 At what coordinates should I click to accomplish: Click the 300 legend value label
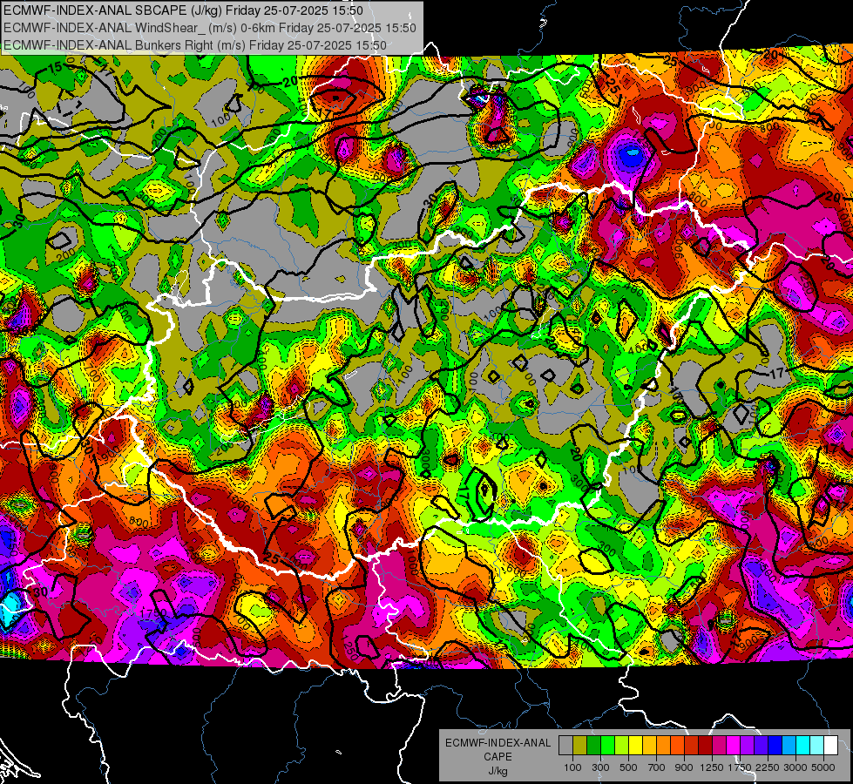click(600, 767)
